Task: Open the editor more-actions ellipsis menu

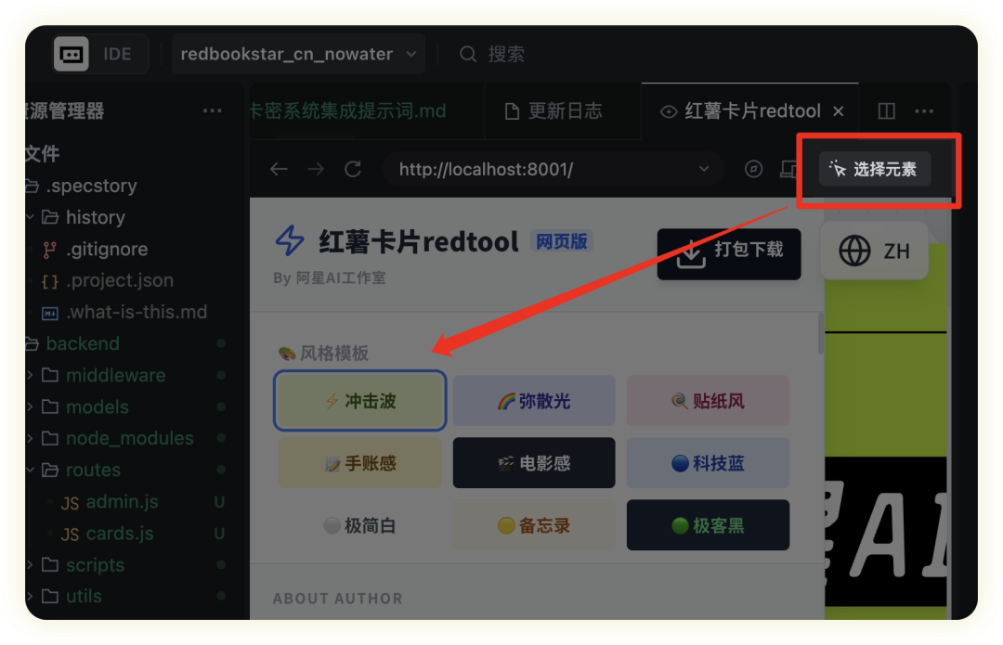Action: click(x=924, y=111)
